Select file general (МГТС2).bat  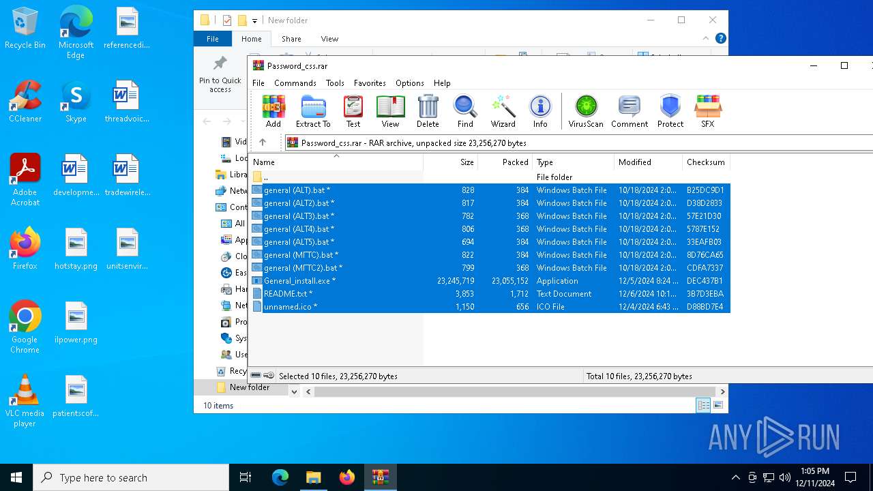tap(490, 268)
